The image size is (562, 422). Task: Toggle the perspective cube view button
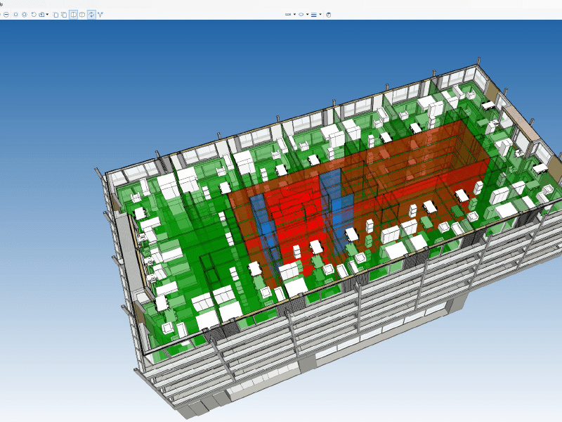tap(82, 14)
